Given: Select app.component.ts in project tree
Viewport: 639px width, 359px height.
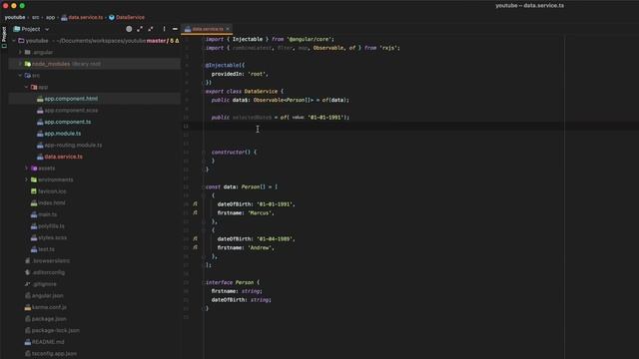Looking at the screenshot, I should pos(68,122).
